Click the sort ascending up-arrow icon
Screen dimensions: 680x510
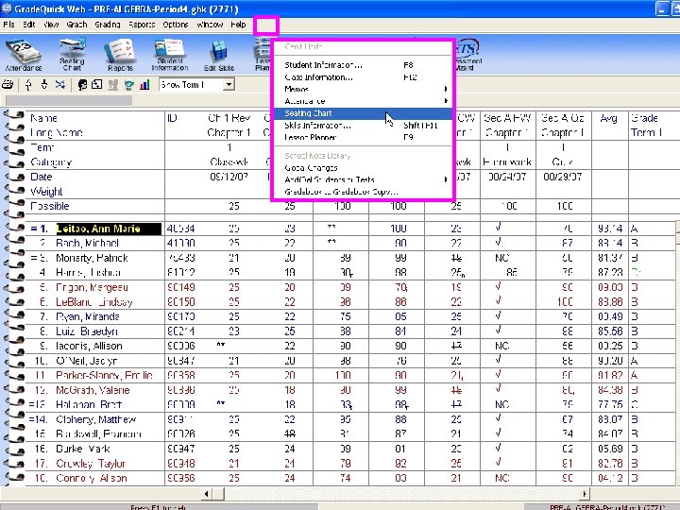coord(29,85)
